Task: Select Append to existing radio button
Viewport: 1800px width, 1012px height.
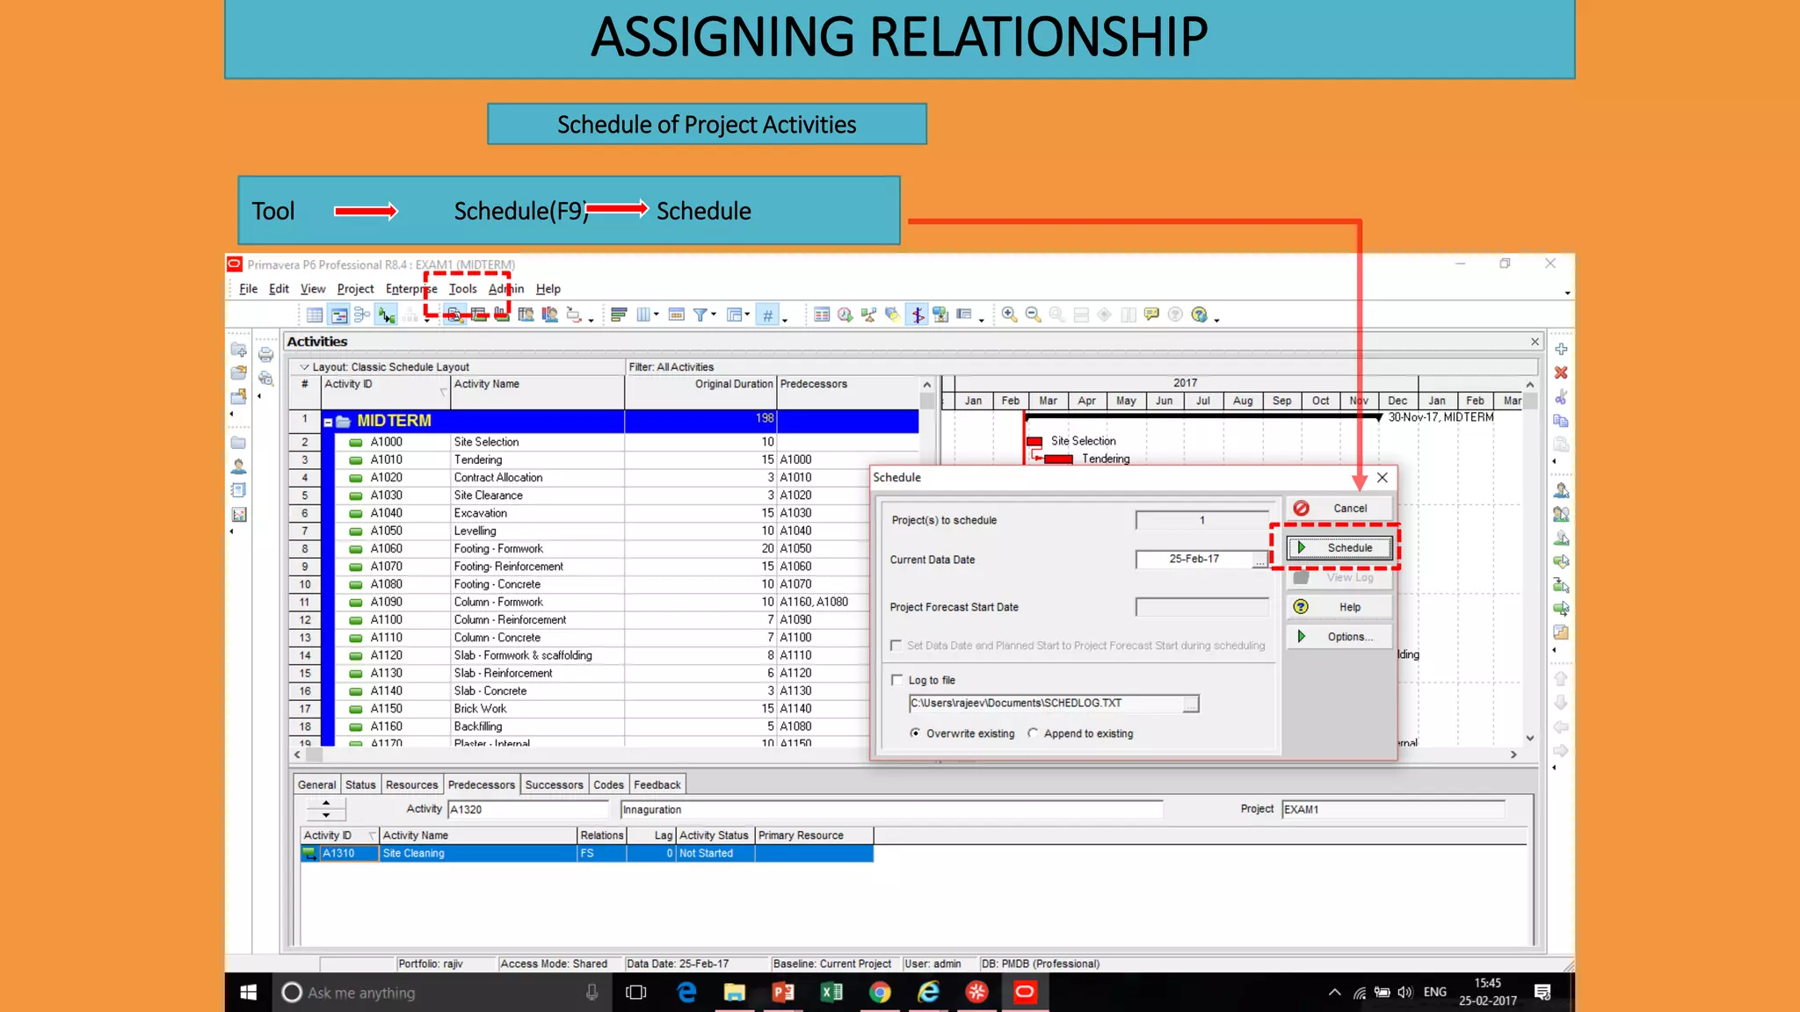Action: [1033, 734]
